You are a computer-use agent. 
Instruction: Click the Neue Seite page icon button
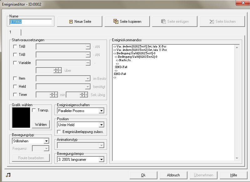(71, 22)
